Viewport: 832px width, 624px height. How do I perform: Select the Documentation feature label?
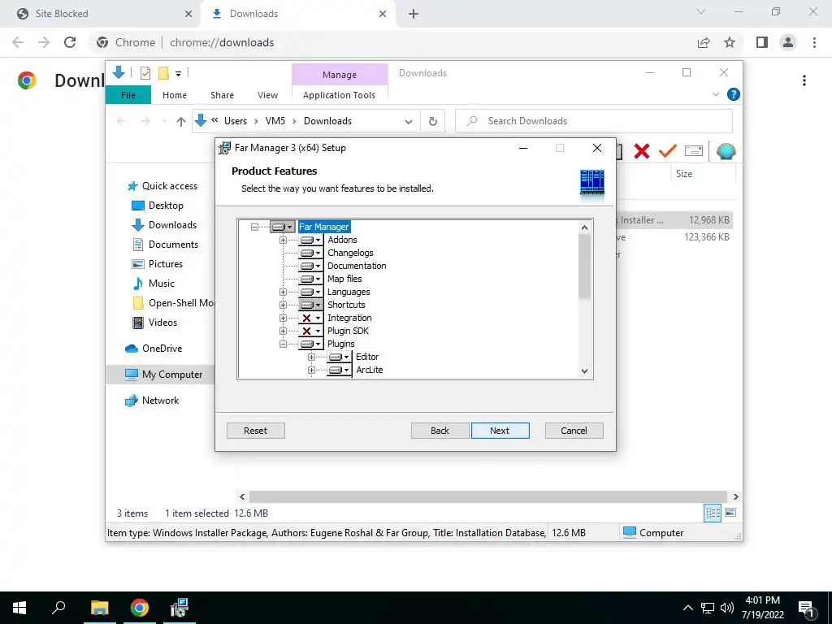pyautogui.click(x=357, y=266)
